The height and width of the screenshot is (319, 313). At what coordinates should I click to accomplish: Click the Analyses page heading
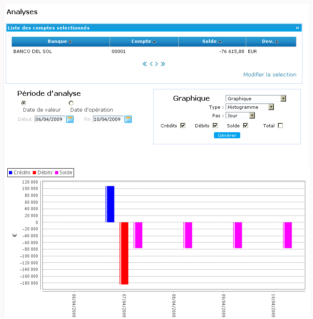[22, 12]
